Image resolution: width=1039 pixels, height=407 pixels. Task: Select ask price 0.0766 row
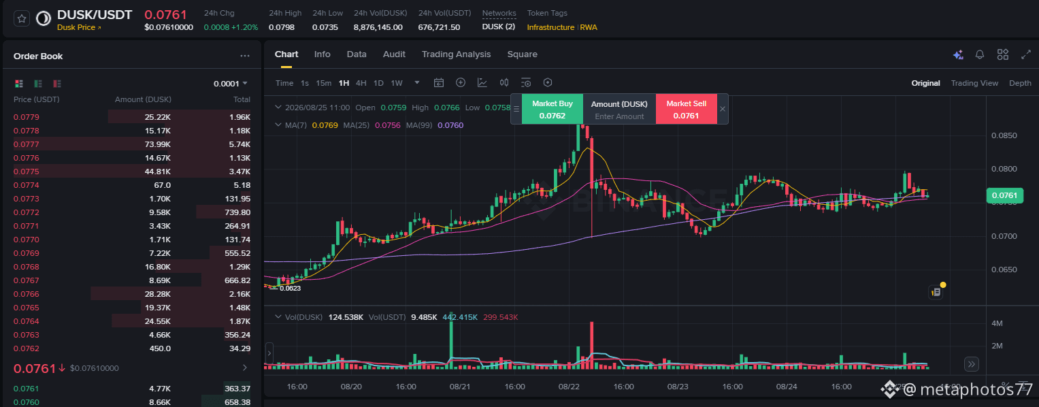132,294
